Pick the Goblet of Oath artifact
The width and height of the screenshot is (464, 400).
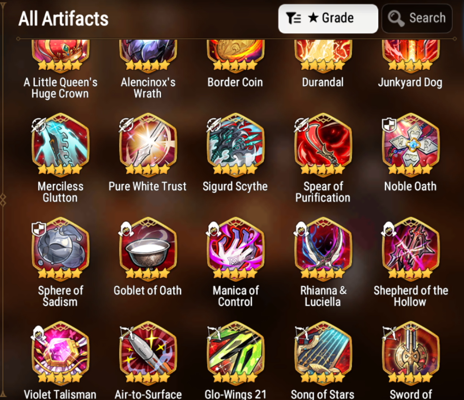148,248
